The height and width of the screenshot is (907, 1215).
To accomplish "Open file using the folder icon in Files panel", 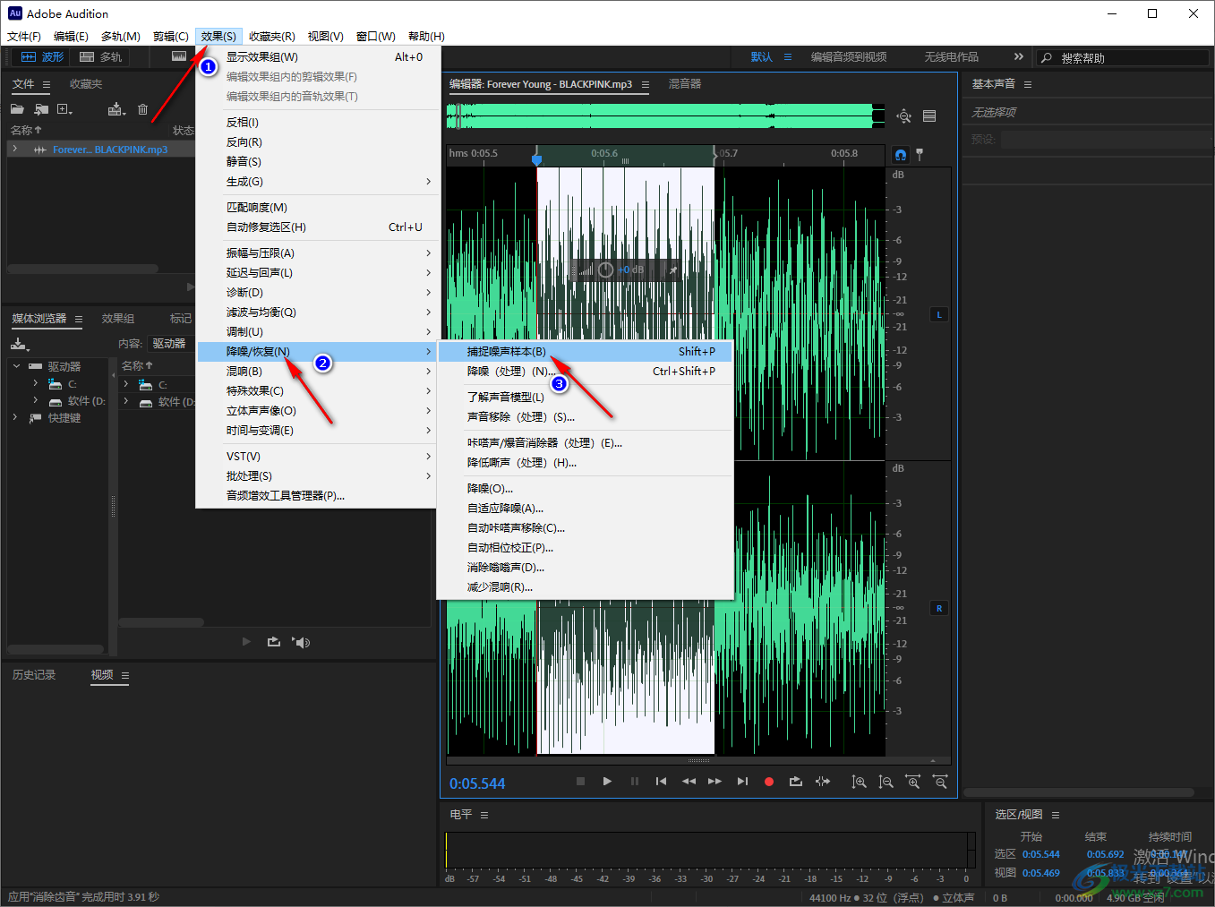I will click(17, 109).
